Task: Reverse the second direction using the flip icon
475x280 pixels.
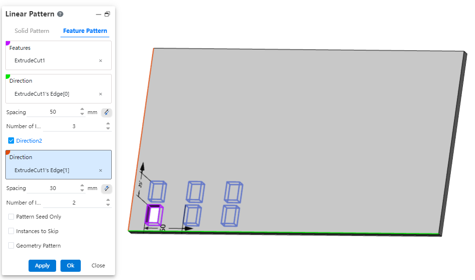Action: click(106, 189)
